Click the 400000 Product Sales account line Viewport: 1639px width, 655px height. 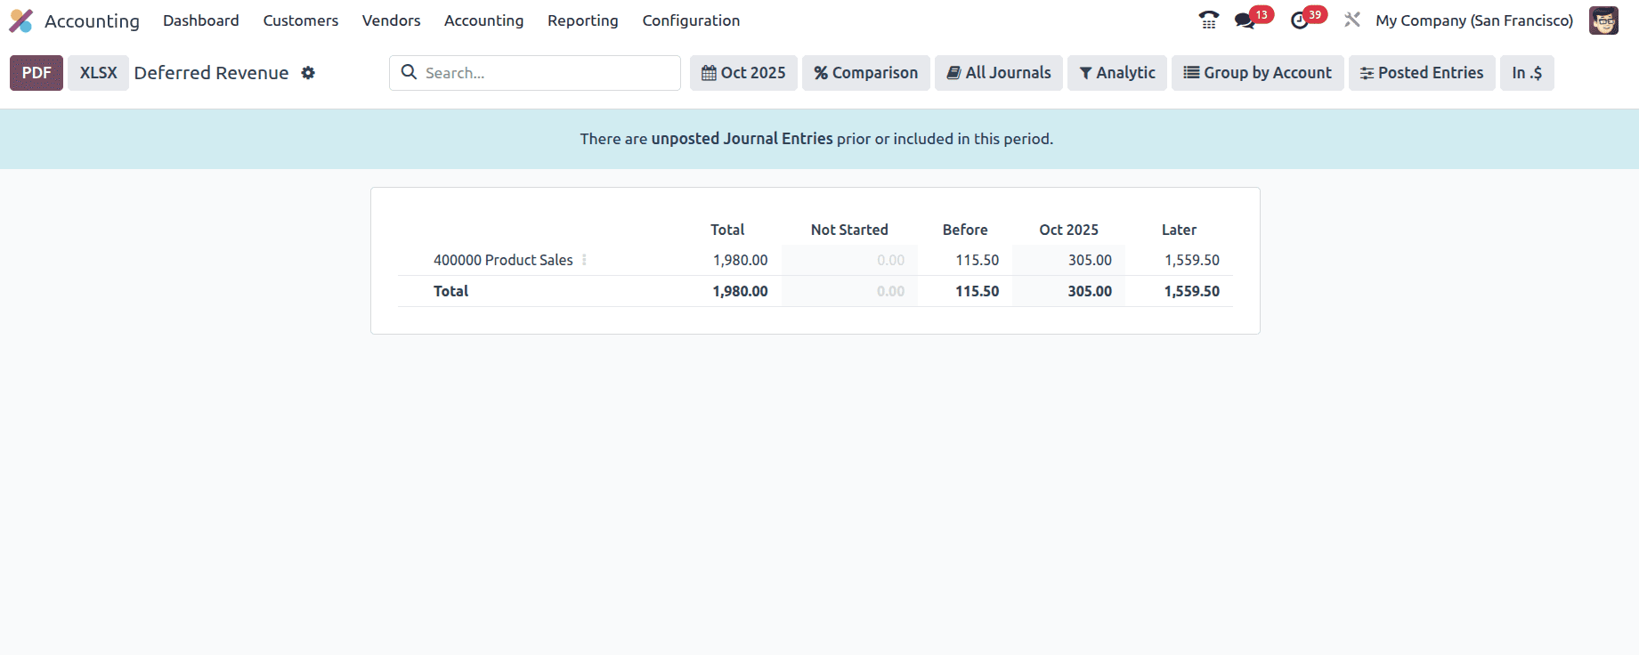[x=503, y=260]
